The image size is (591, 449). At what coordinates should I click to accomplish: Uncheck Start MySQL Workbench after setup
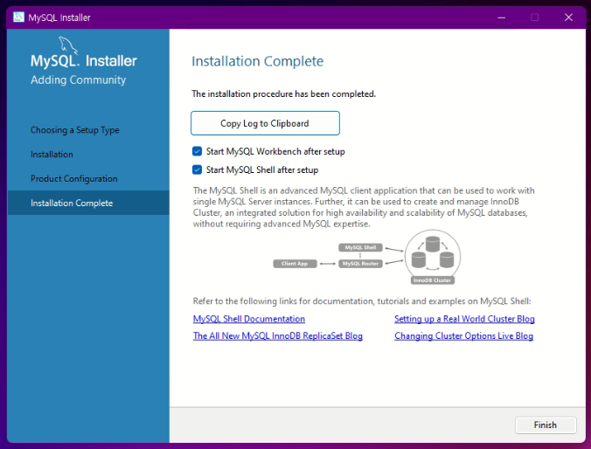tap(197, 151)
